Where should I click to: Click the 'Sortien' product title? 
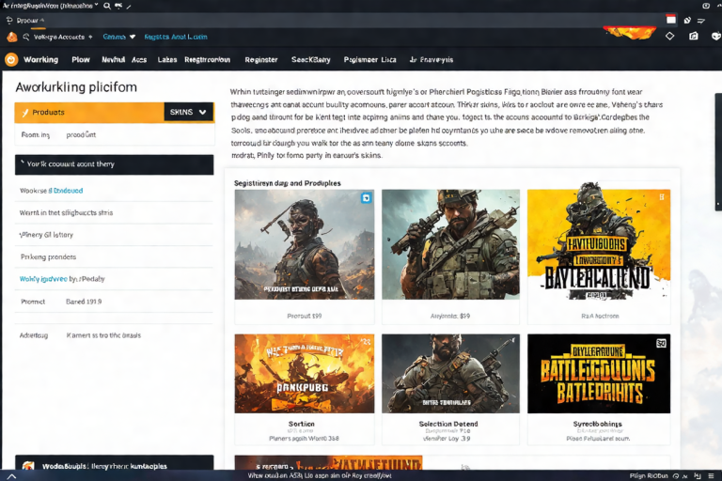coord(302,424)
